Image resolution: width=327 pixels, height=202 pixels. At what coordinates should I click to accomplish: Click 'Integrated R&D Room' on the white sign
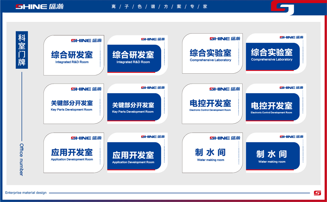pos(72,62)
